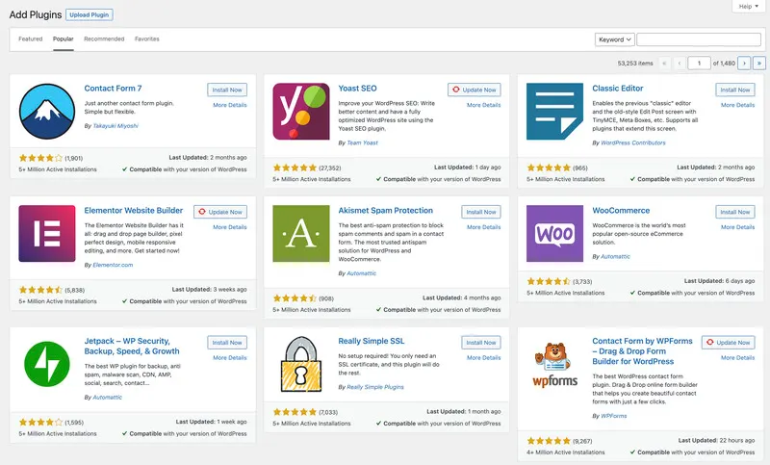Viewport: 770px width, 465px height.
Task: Open author link WordPress Contributors
Action: [633, 142]
